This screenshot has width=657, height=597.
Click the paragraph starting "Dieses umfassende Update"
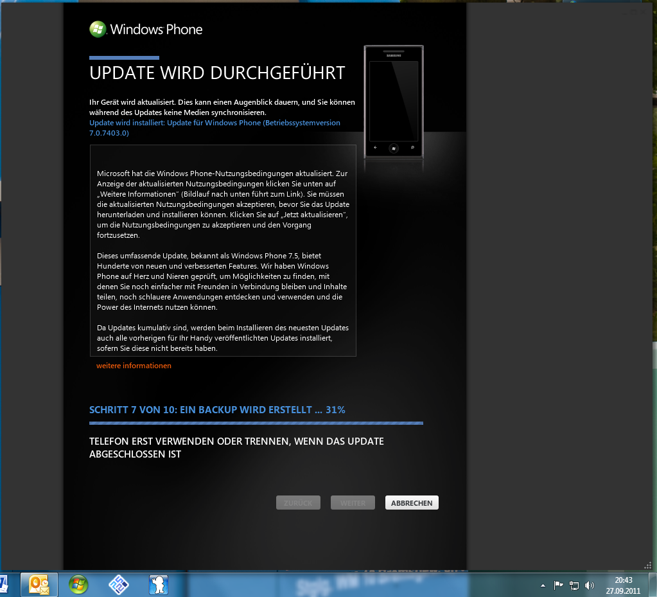coord(222,281)
